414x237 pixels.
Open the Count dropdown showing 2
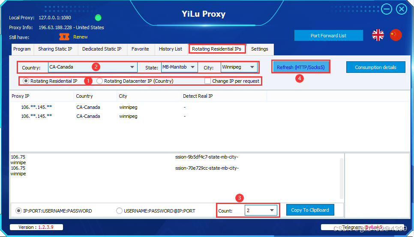tap(261, 210)
